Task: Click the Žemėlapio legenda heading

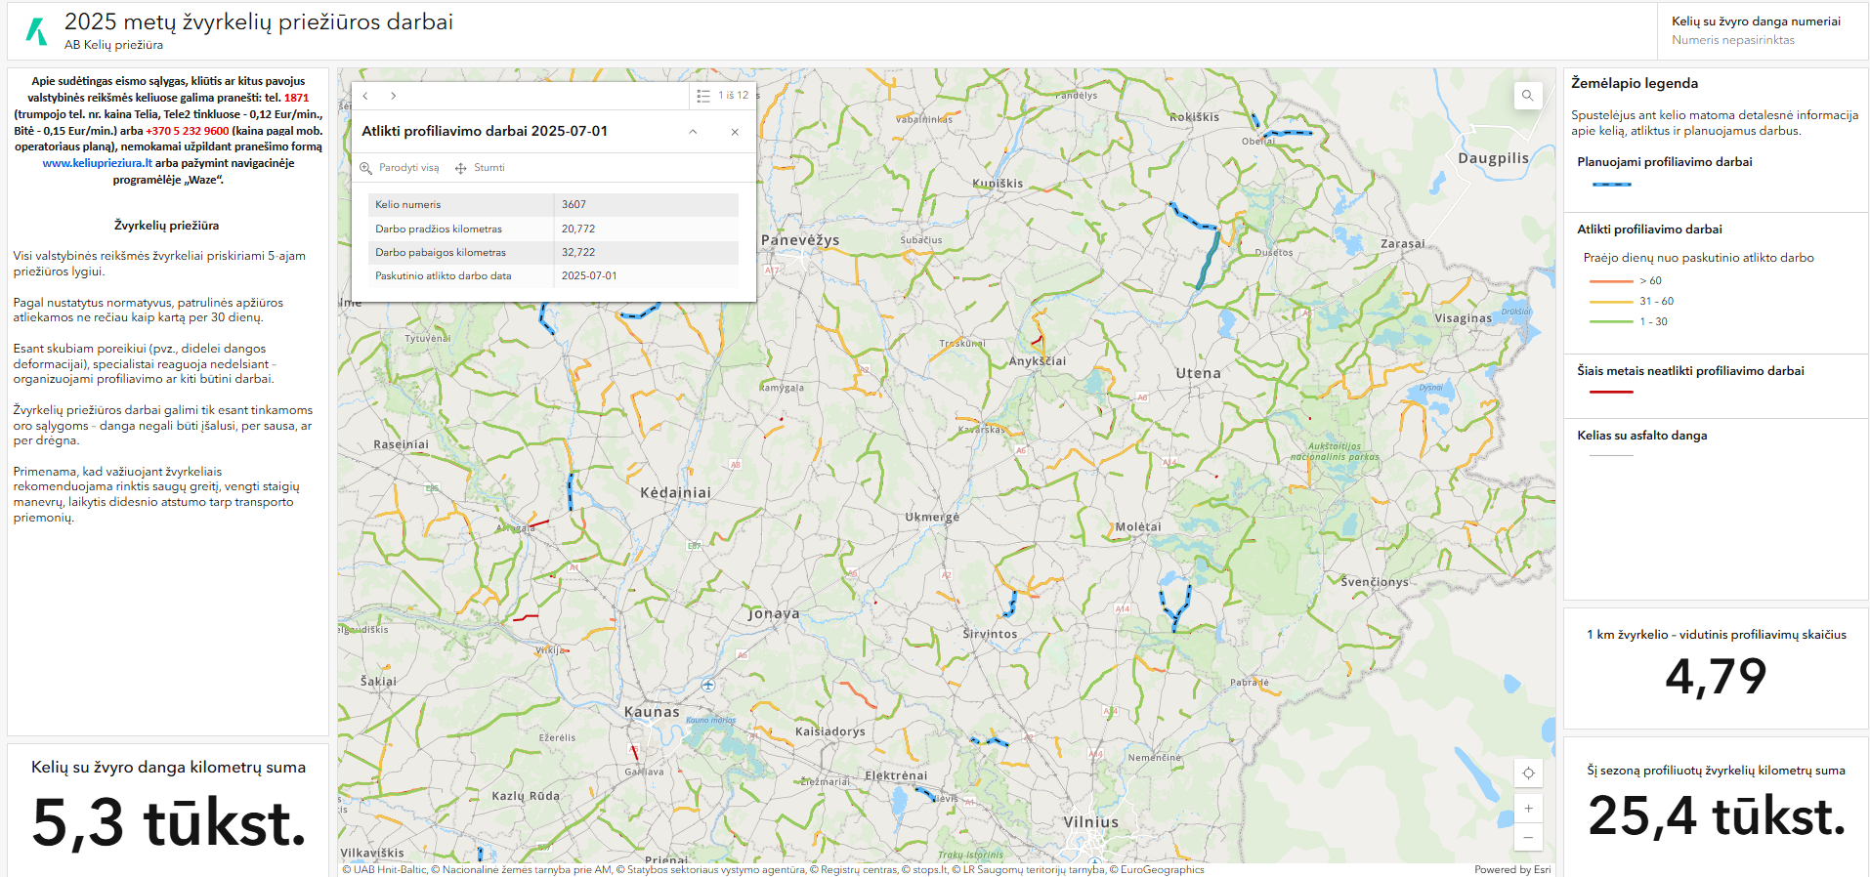Action: coord(1635,83)
